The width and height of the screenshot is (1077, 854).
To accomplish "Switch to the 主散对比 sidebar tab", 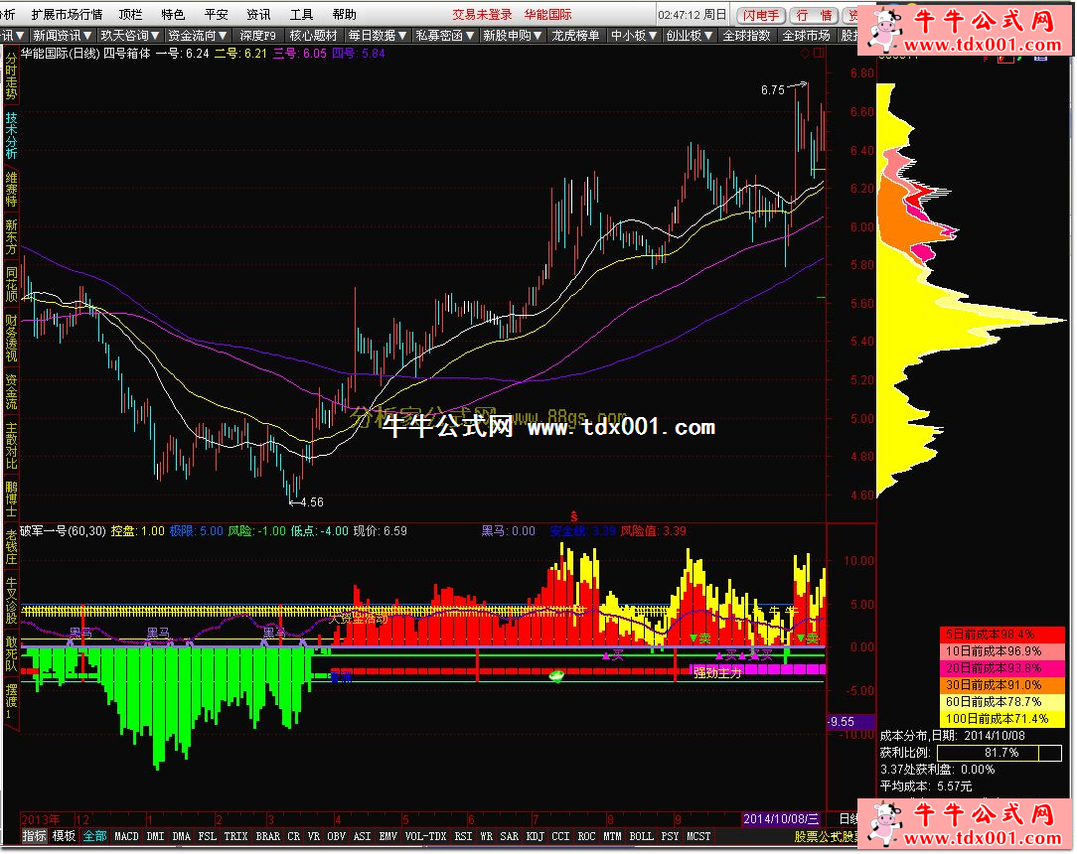I will [11, 447].
